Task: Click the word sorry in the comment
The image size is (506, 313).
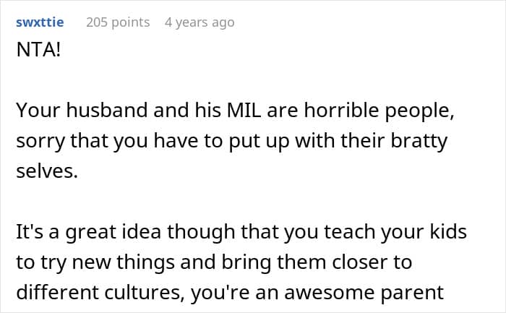Action: click(x=40, y=140)
